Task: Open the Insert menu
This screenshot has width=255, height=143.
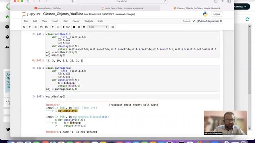Action: click(55, 21)
